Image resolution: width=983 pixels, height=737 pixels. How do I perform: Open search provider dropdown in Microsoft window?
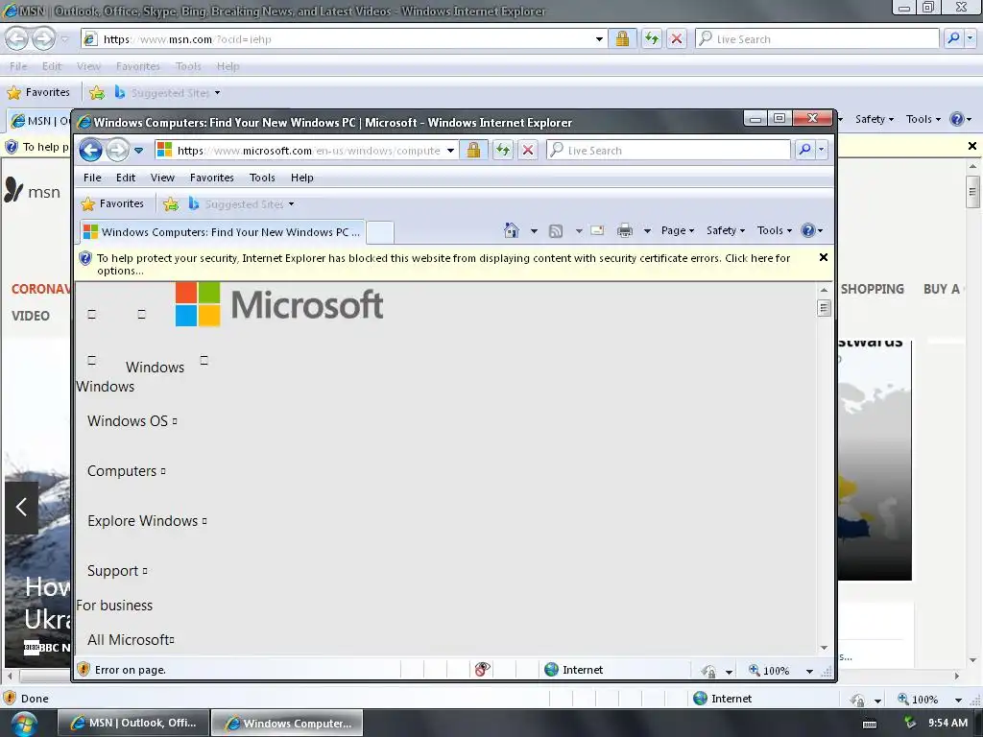(822, 151)
